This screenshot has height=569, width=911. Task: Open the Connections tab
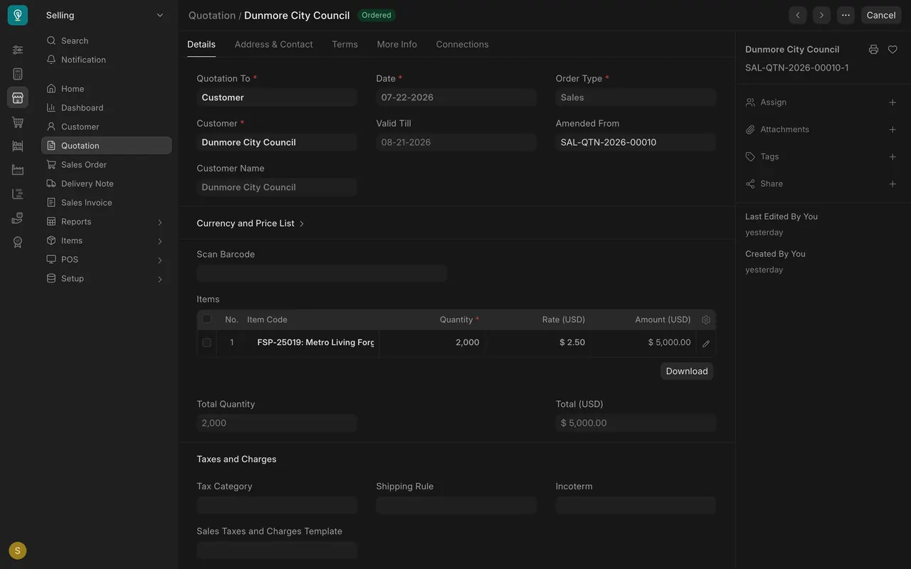[x=462, y=44]
